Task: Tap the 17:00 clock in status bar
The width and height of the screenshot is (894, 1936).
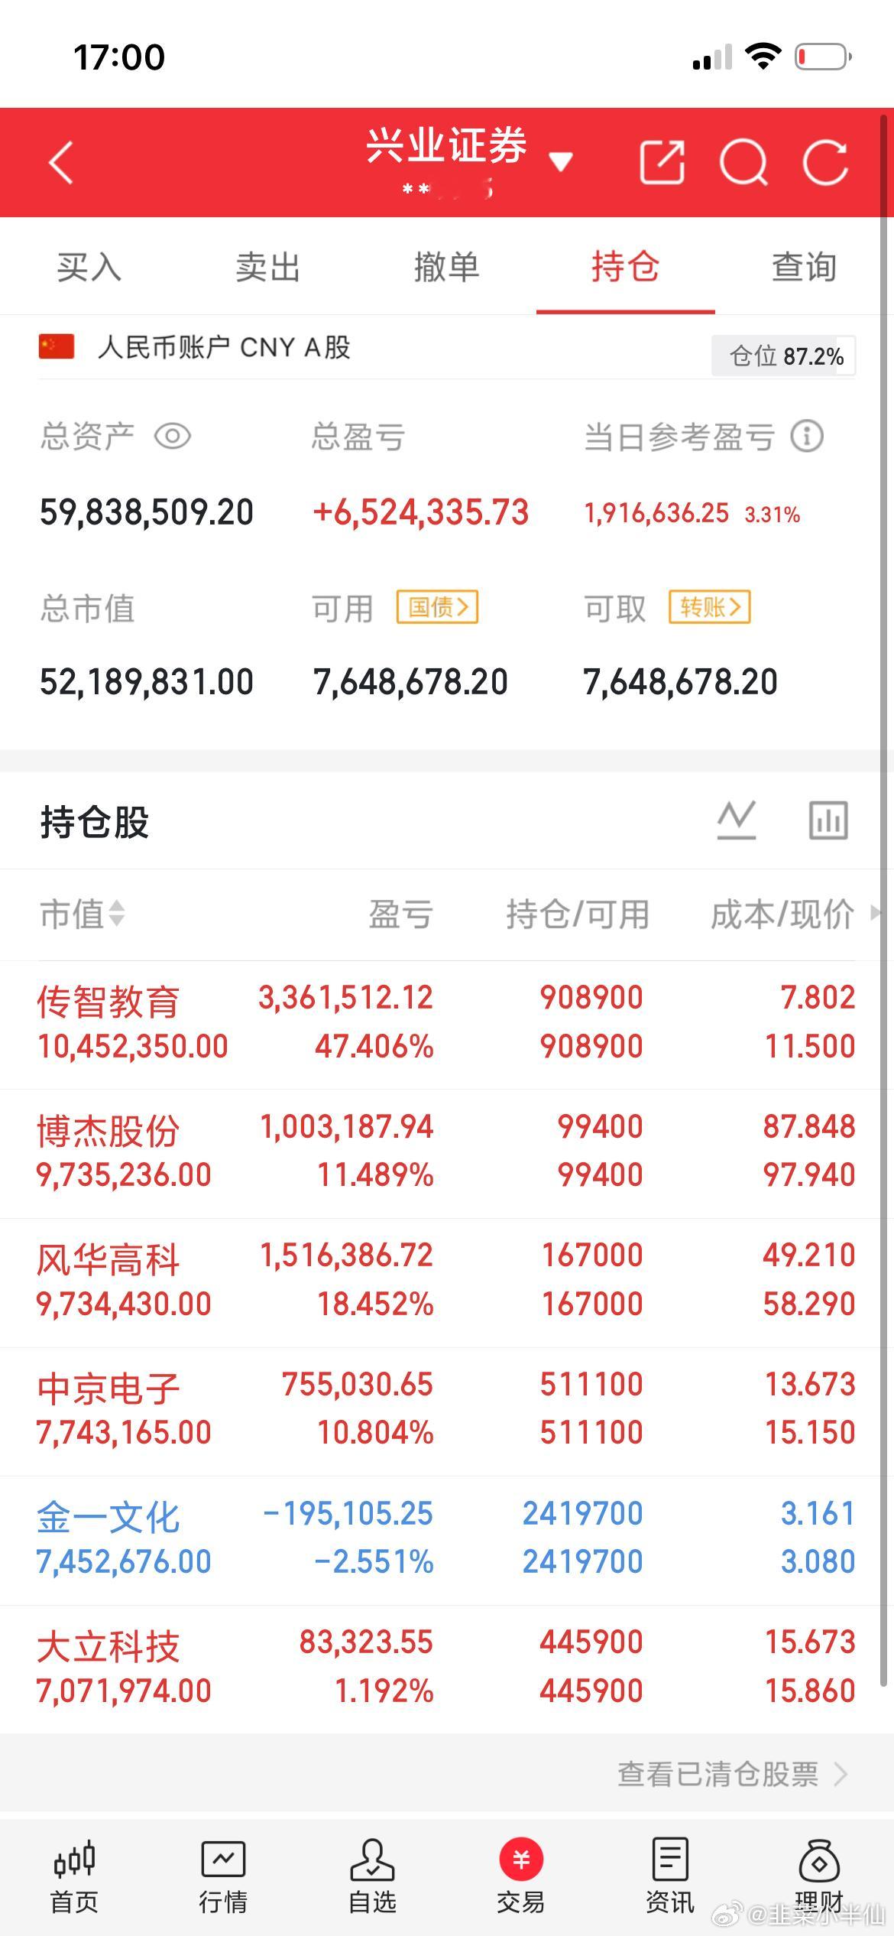Action: click(x=119, y=57)
